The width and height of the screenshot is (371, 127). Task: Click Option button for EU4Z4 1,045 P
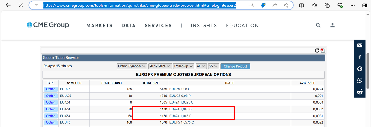point(51,116)
